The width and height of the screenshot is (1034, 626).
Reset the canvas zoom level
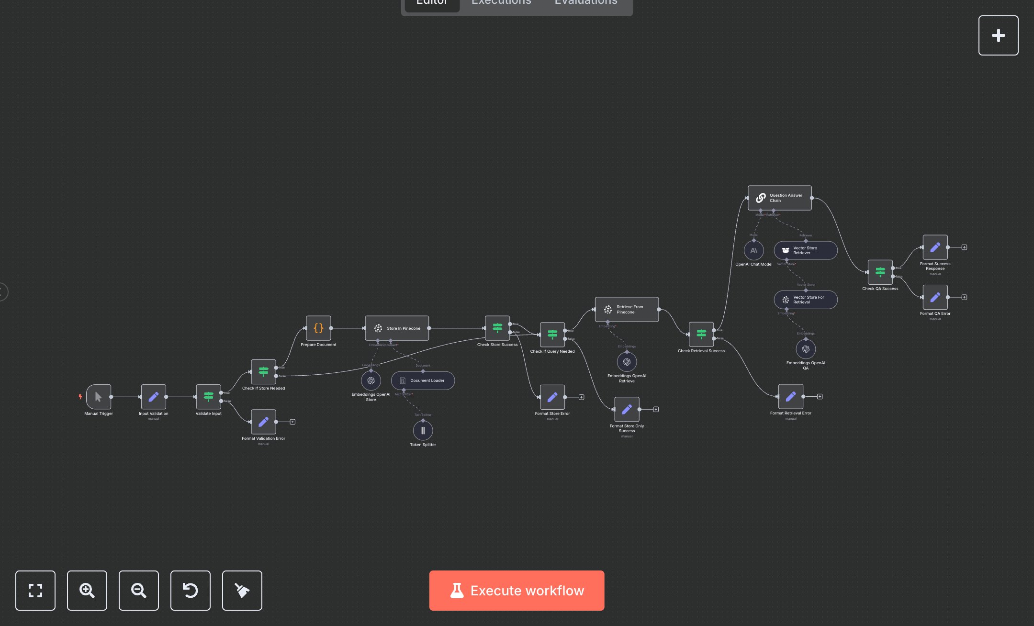(191, 590)
